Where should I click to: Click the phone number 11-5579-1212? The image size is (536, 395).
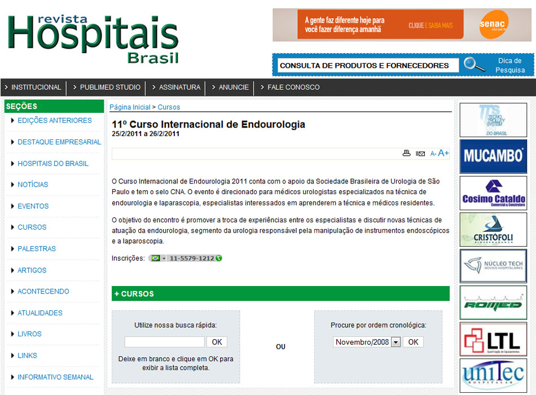point(192,258)
